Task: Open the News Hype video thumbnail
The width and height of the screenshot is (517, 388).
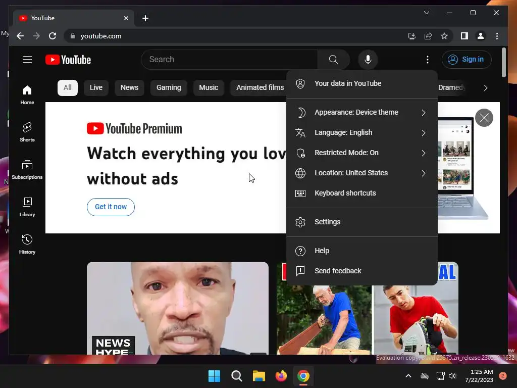Action: click(x=177, y=308)
